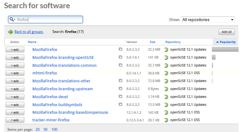
Task: Click the multi-version icon beside MozillaFirefox
Action: coord(121,49)
